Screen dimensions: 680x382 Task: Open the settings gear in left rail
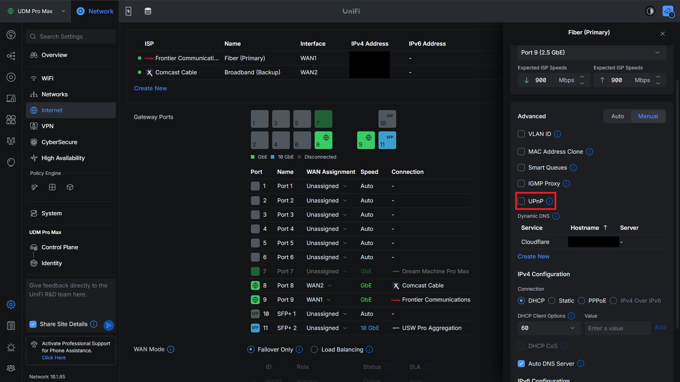[x=11, y=304]
